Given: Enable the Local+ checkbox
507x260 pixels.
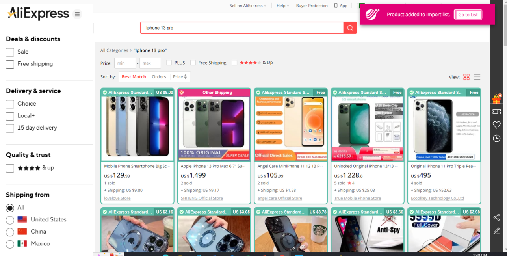Looking at the screenshot, I should [10, 116].
